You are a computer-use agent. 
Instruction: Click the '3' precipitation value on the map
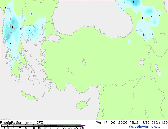(x=133, y=2)
